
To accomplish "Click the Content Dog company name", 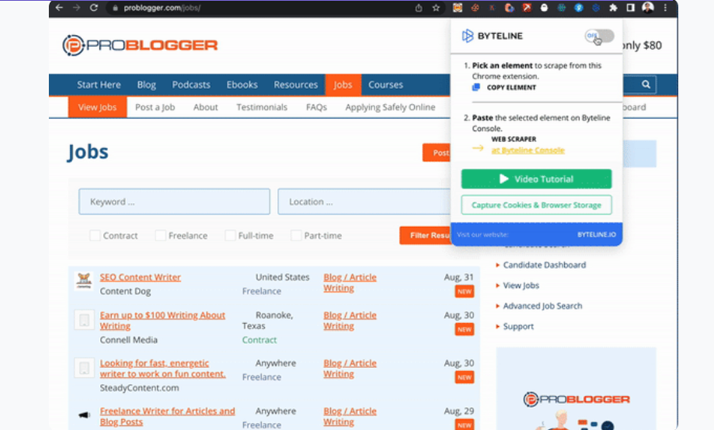I will (125, 291).
